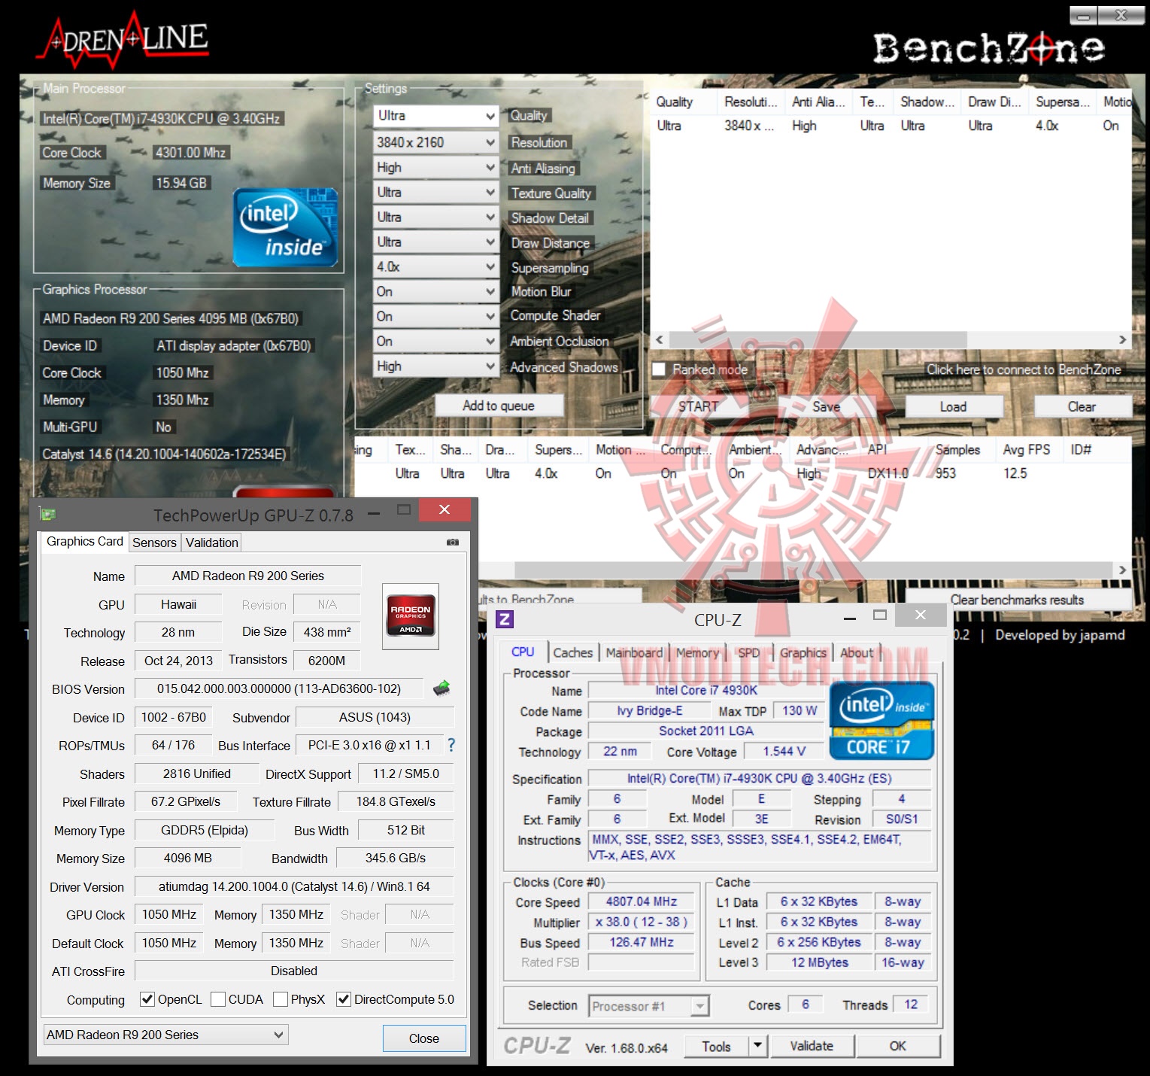
Task: Toggle the PhysX checkbox
Action: (281, 999)
